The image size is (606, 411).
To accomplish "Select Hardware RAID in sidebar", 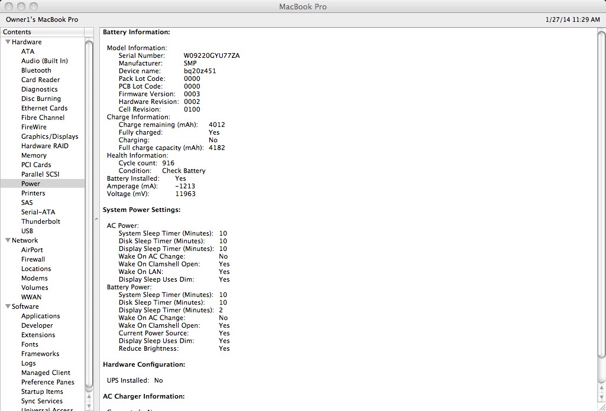I will (45, 146).
